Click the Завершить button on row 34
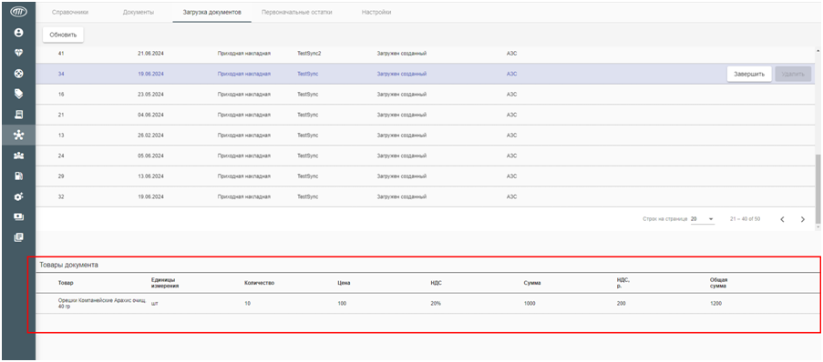 pos(749,74)
